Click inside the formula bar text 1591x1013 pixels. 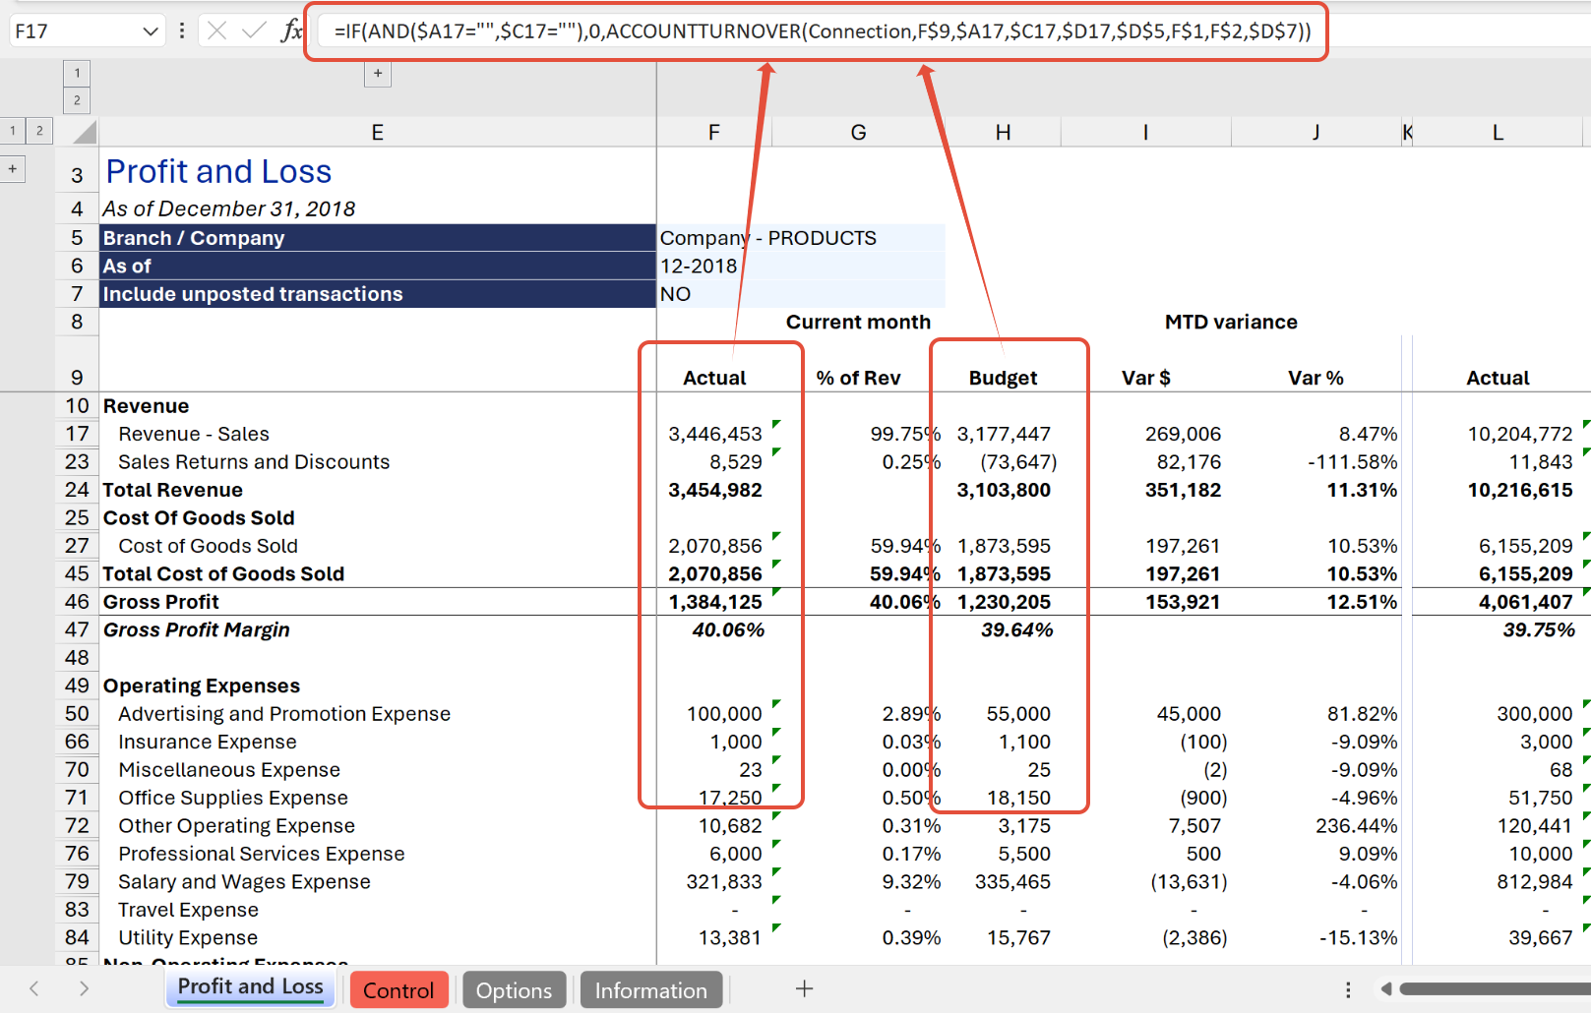point(823,31)
